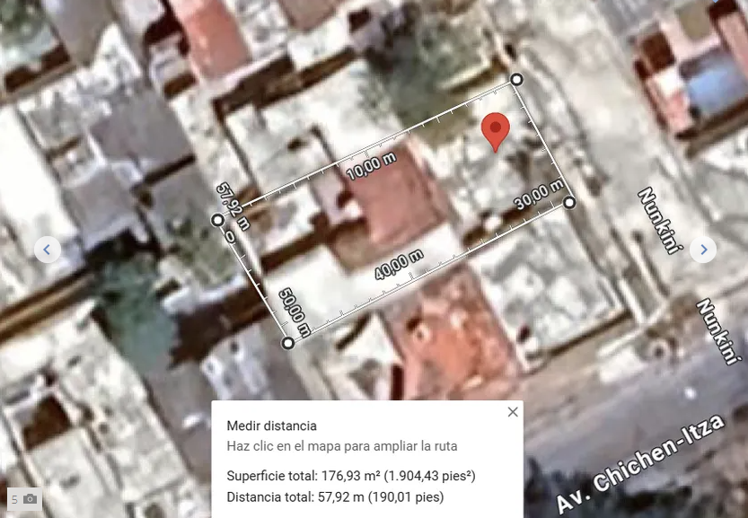The width and height of the screenshot is (748, 518).
Task: Click the 10,00 m distance label
Action: click(x=371, y=166)
